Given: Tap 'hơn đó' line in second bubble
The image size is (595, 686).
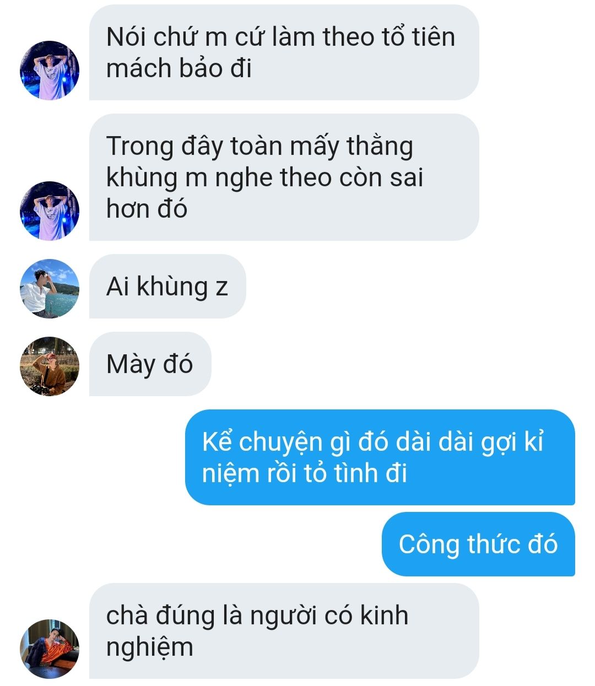Looking at the screenshot, I should coord(147,209).
